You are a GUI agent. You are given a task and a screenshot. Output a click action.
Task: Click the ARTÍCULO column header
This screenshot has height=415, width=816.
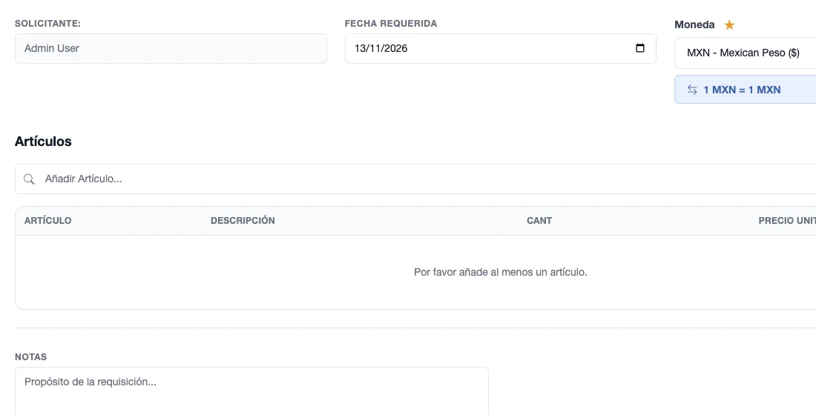[48, 221]
